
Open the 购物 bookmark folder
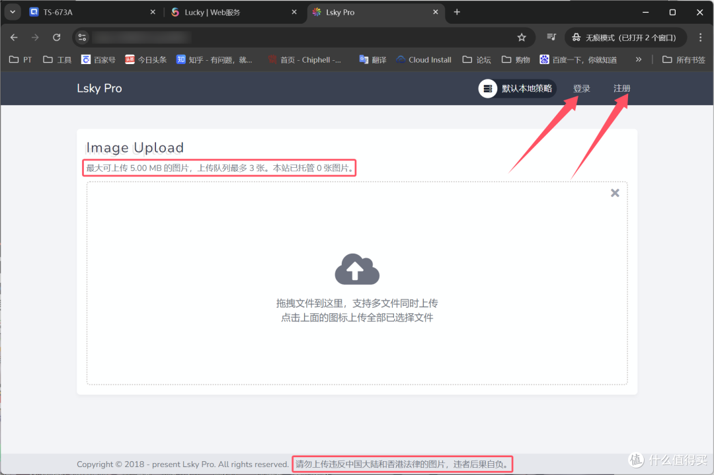pyautogui.click(x=516, y=59)
